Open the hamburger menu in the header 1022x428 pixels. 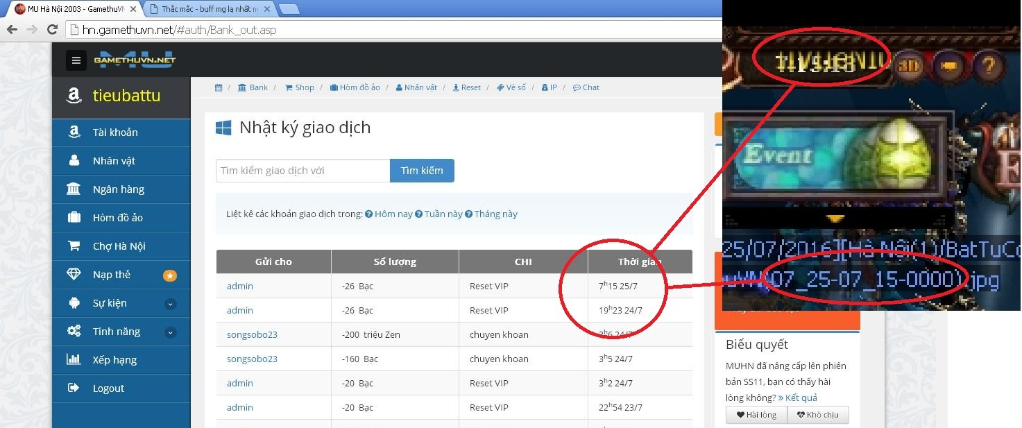[76, 60]
